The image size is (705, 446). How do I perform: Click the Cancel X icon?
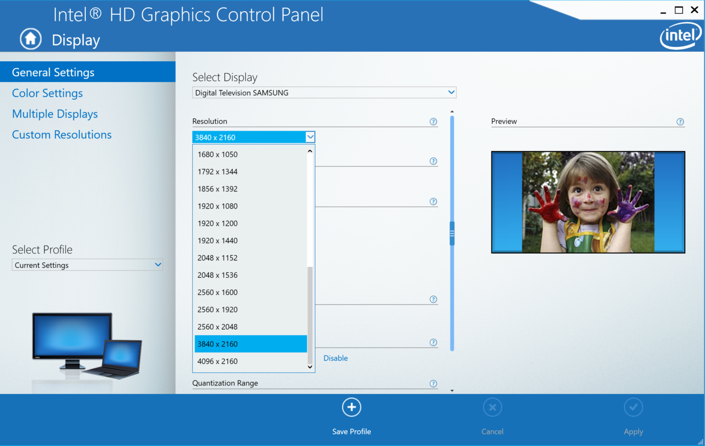pos(492,407)
